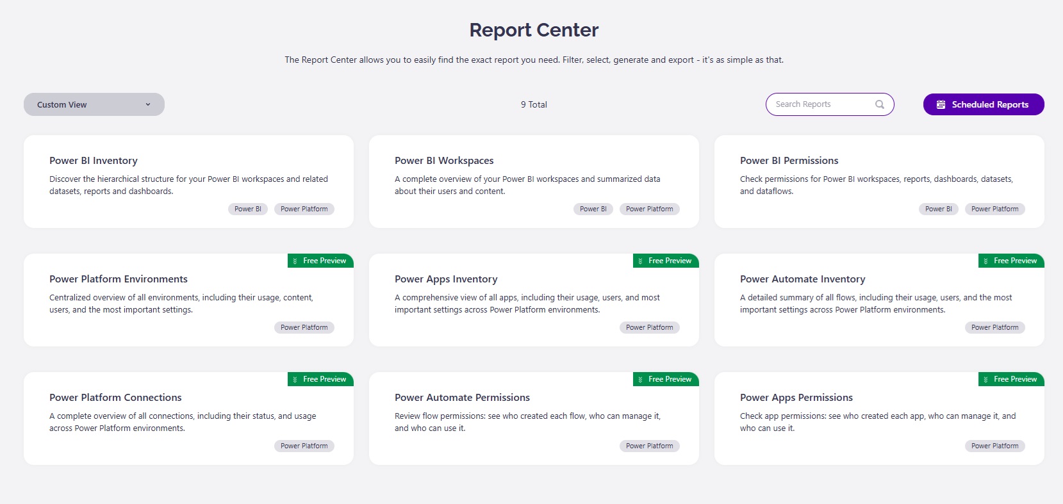The height and width of the screenshot is (504, 1063).
Task: Expand the Custom View dropdown
Action: (x=94, y=104)
